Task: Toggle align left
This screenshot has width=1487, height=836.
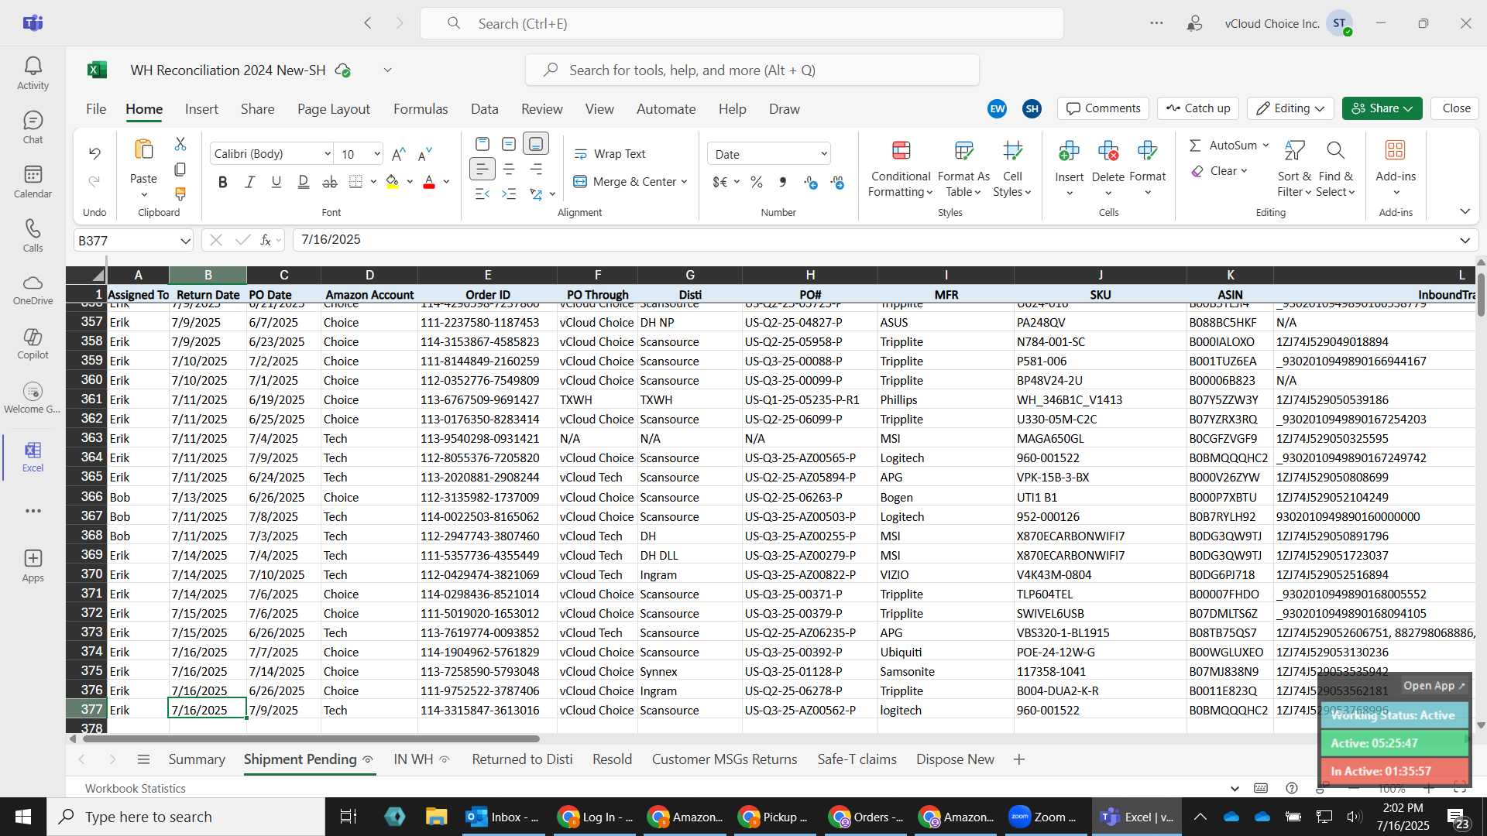Action: click(x=483, y=169)
